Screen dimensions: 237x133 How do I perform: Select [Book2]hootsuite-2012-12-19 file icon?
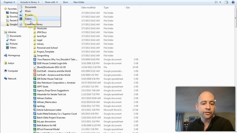(x=34, y=67)
